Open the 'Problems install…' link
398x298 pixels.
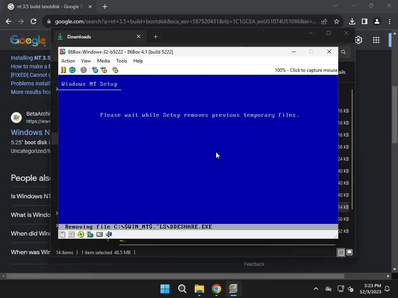coord(30,83)
